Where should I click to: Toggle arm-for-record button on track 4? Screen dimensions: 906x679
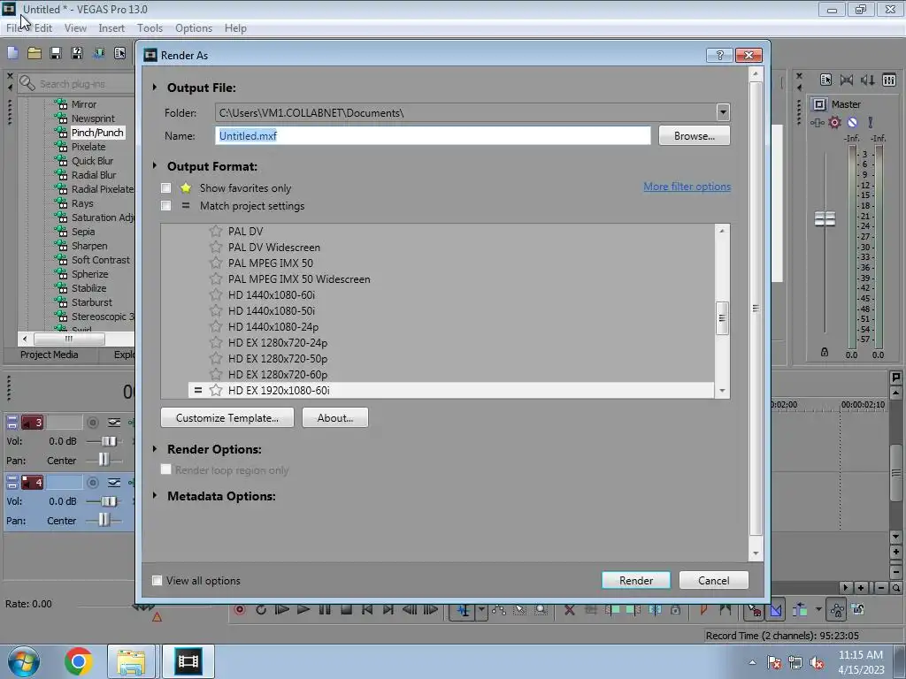tap(92, 482)
